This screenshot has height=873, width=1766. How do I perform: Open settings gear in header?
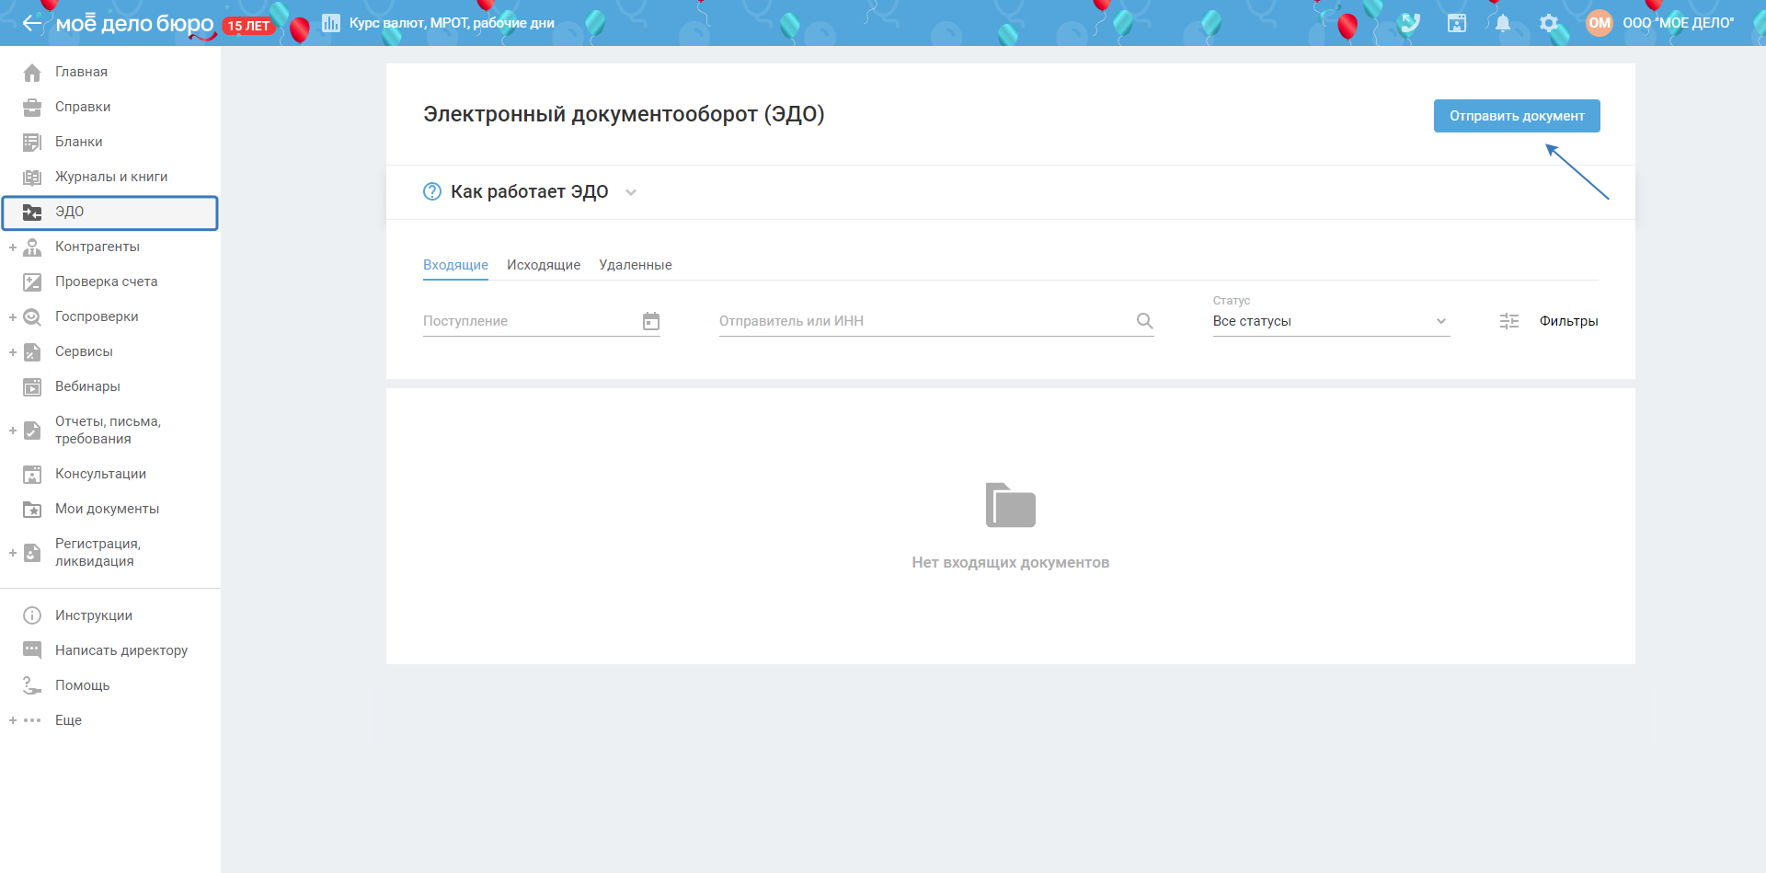pos(1549,23)
